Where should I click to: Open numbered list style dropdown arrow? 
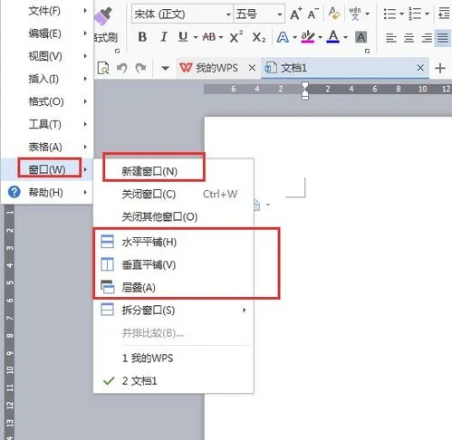(x=427, y=14)
